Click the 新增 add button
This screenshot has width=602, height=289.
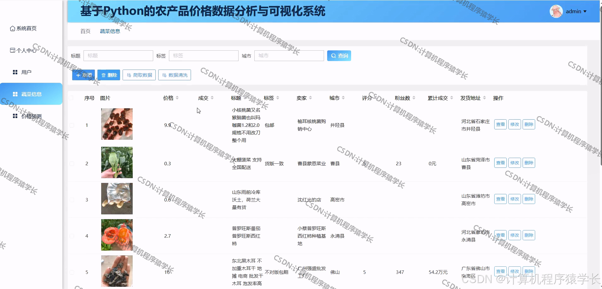[x=84, y=75]
